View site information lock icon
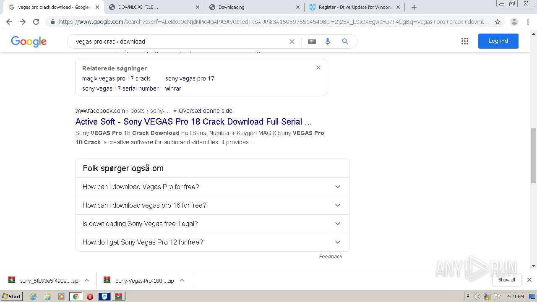The width and height of the screenshot is (537, 302). point(52,22)
